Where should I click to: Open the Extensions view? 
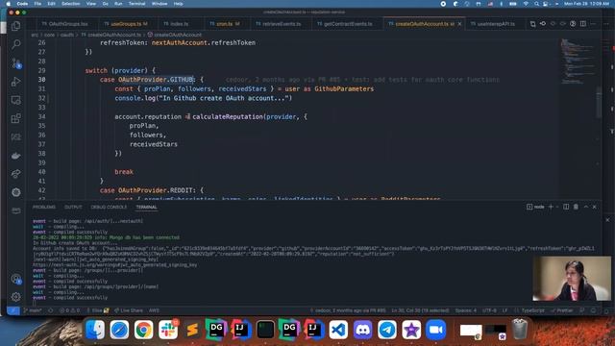16,118
